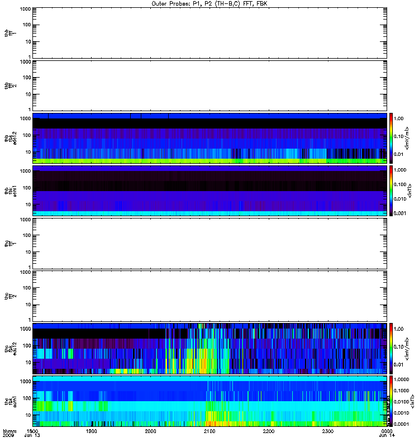
Task: Click the '0.1000' tick on thc scm1 colorbar
Action: (401, 391)
